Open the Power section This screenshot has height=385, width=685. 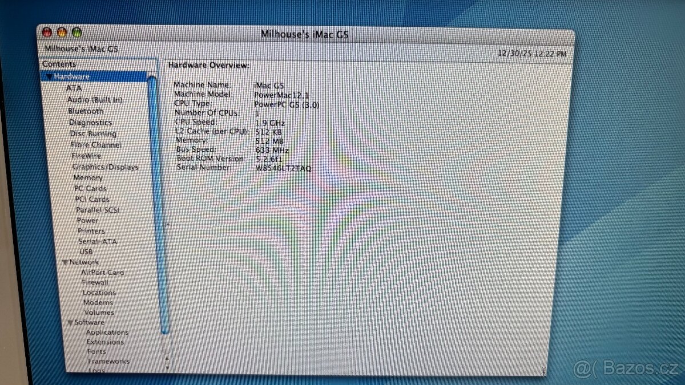pos(87,220)
